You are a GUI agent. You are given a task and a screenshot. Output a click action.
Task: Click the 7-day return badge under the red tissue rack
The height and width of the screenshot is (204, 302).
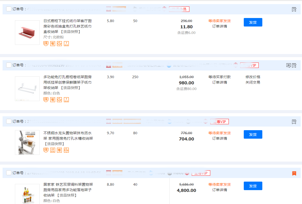pos(66,43)
